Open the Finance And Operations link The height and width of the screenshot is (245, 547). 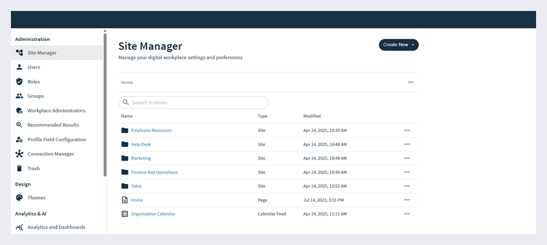pyautogui.click(x=154, y=172)
